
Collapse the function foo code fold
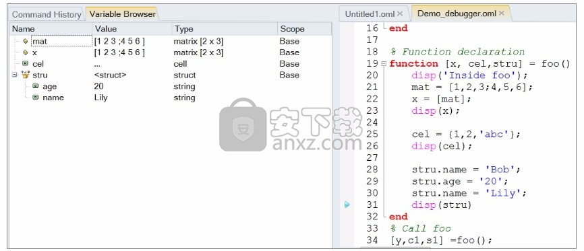[384, 63]
